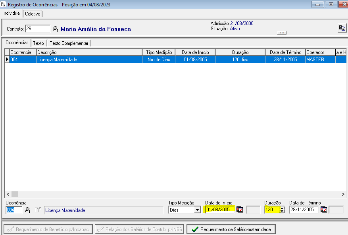The image size is (348, 235).
Task: Click the contract search magnifier icon
Action: [x=55, y=29]
